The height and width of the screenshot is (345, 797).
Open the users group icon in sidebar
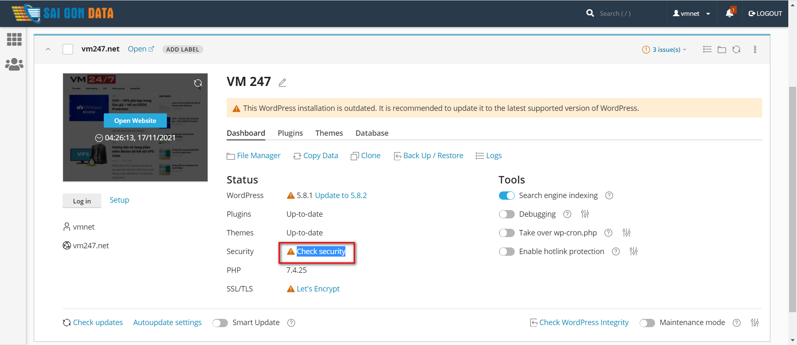[x=14, y=64]
